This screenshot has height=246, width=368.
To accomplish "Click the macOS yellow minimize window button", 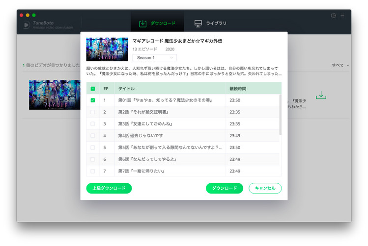I will coord(28,15).
